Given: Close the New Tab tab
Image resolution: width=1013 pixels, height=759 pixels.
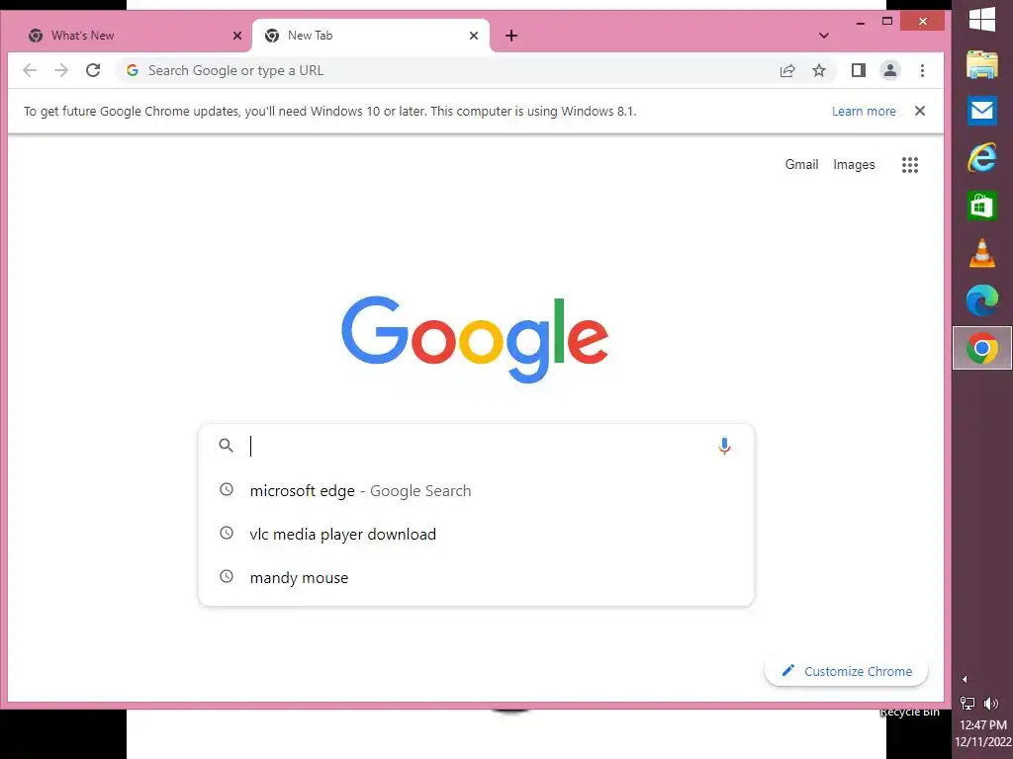Looking at the screenshot, I should pos(474,36).
